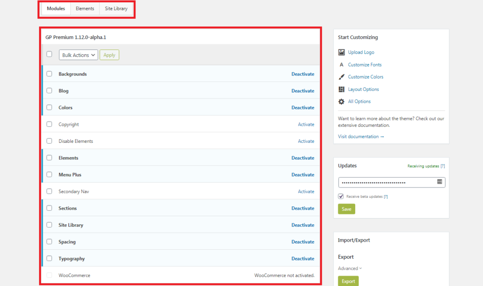
Task: Deactivate the Typography module
Action: pos(302,259)
